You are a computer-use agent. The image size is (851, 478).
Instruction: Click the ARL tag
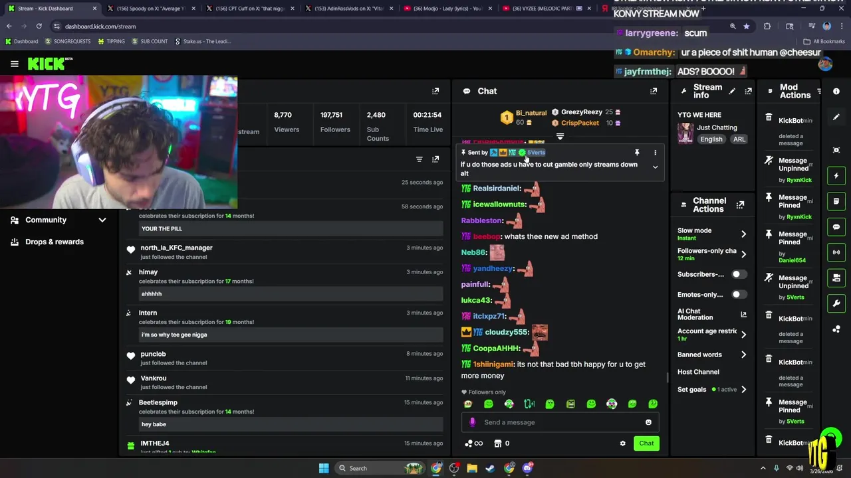pyautogui.click(x=739, y=139)
